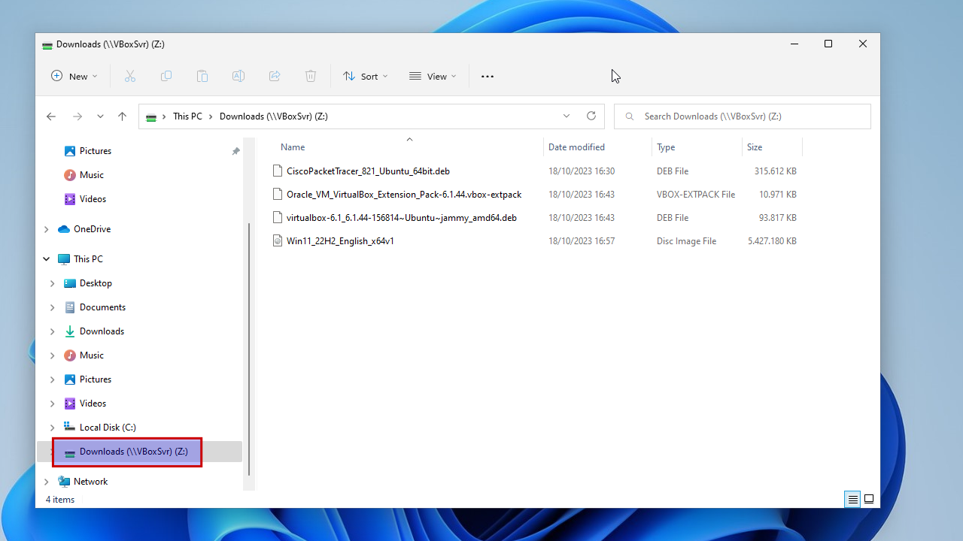
Task: Click the Local Disk (C:) drive icon
Action: [70, 428]
